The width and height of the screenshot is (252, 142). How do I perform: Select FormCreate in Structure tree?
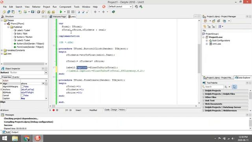coord(30,47)
